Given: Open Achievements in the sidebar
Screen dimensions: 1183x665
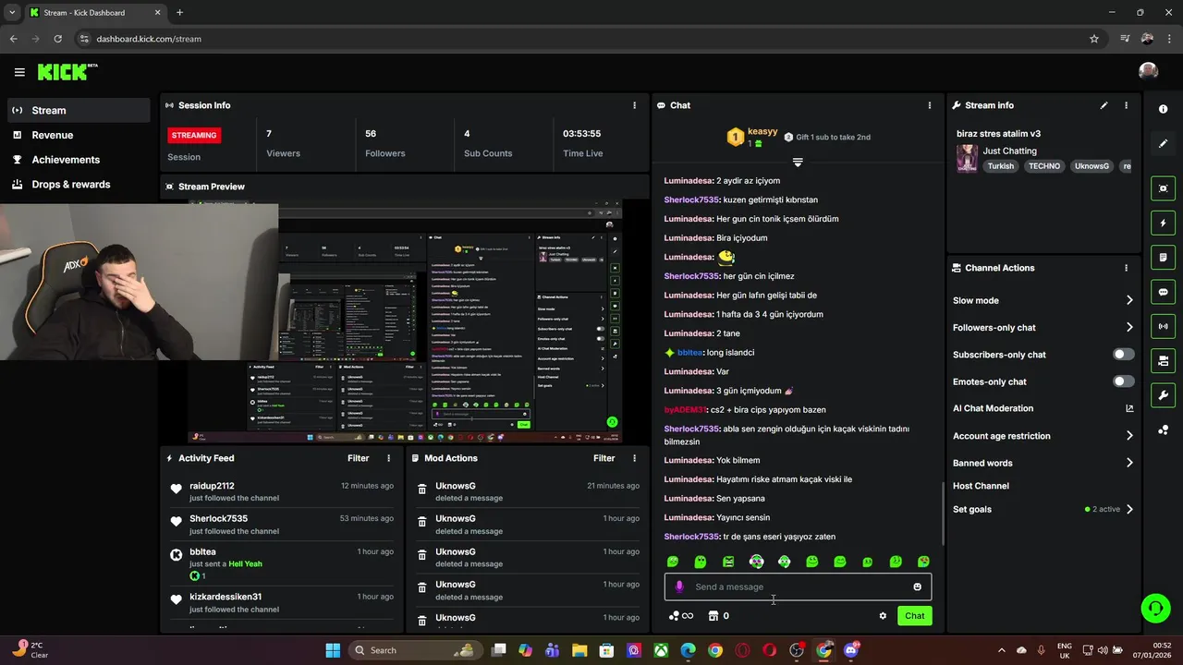Looking at the screenshot, I should pos(79,160).
